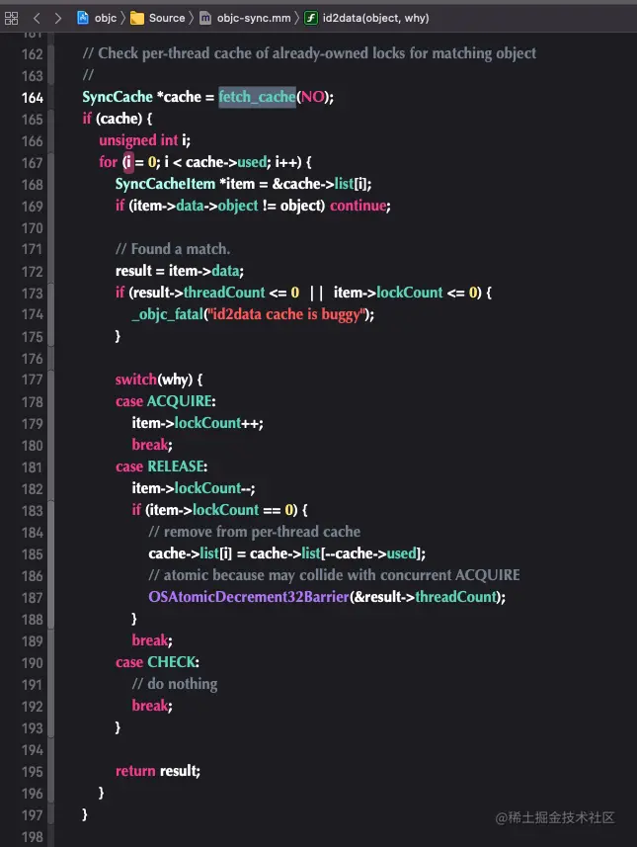Click the "id2data cache is buggy" string

[285, 314]
